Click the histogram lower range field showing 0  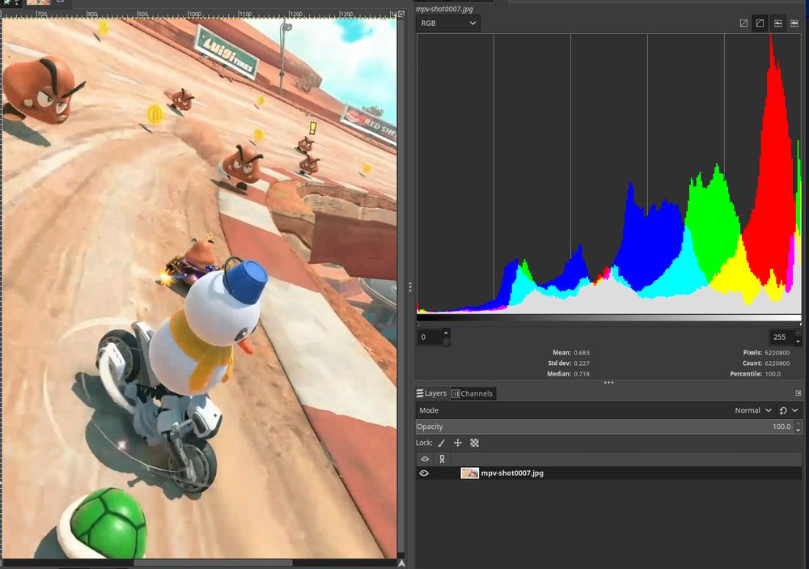(430, 338)
